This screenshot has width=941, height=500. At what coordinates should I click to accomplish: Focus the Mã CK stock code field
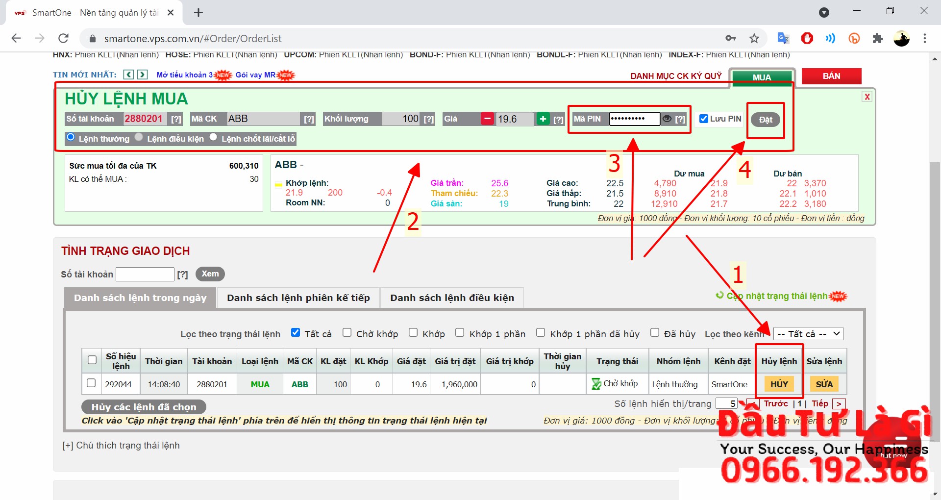click(264, 119)
